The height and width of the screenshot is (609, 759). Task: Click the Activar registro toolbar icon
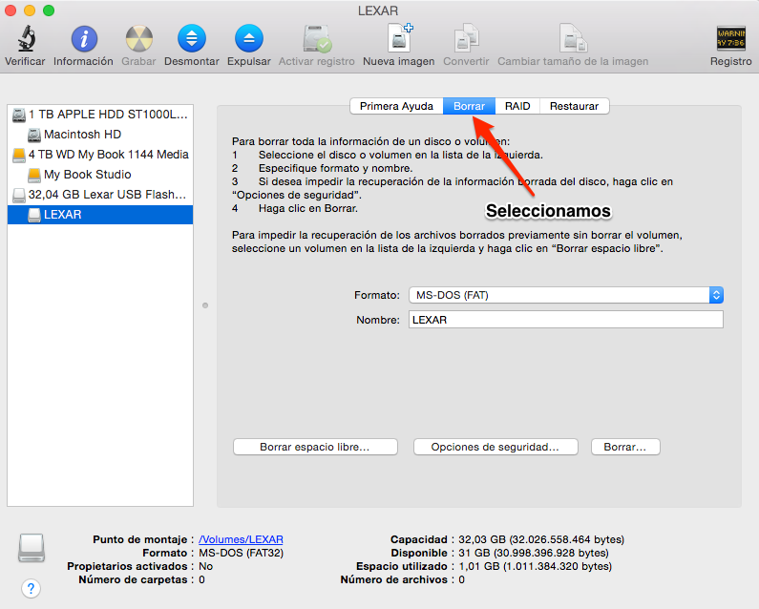[x=317, y=39]
